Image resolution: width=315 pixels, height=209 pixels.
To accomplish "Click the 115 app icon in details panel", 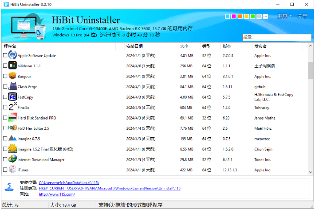I will click(9, 187).
